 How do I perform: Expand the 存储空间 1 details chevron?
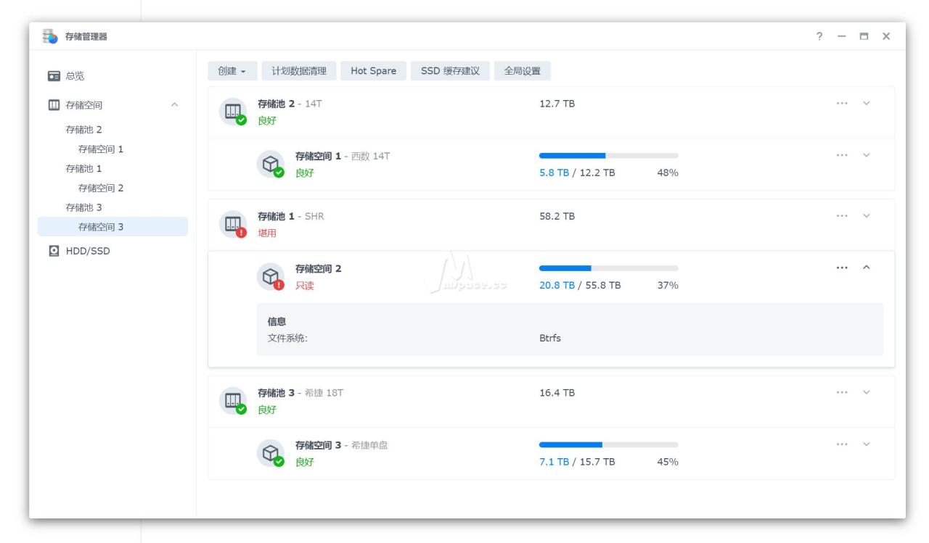click(866, 155)
